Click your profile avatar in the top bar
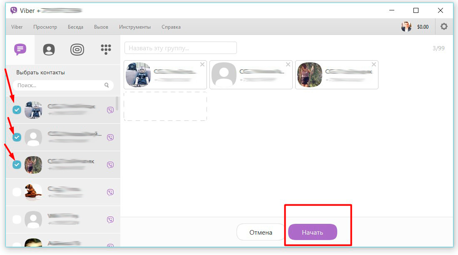 click(406, 26)
